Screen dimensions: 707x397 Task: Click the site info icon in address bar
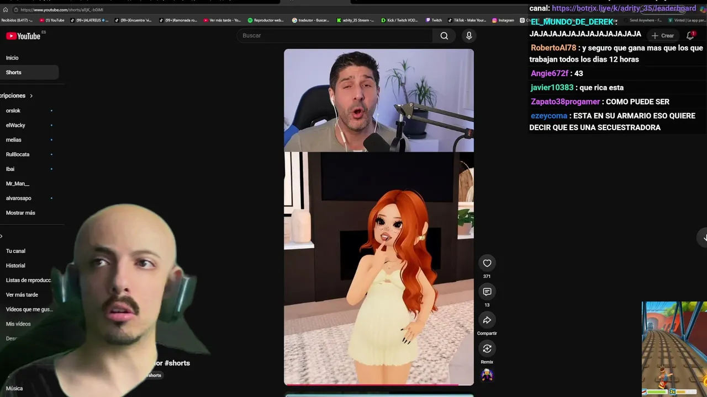coord(16,9)
